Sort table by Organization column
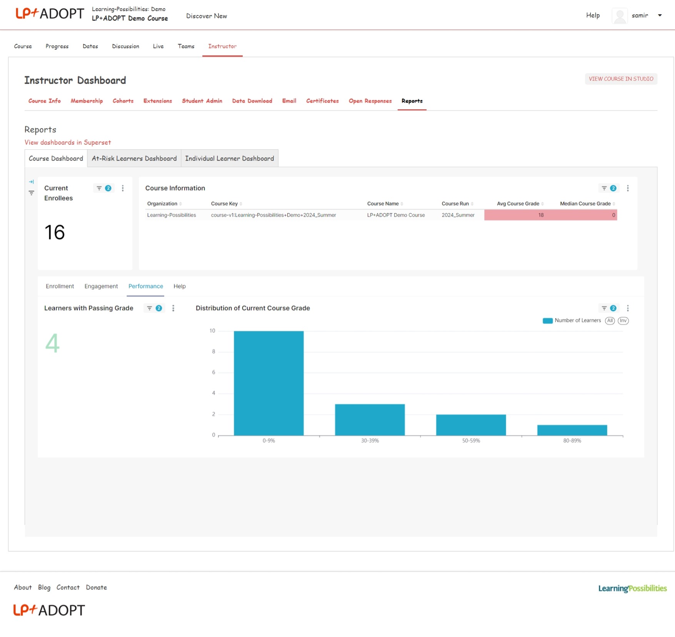Viewport: 675px width, 637px height. (164, 204)
